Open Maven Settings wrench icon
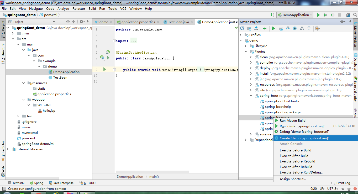The height and width of the screenshot is (194, 358). tap(317, 28)
